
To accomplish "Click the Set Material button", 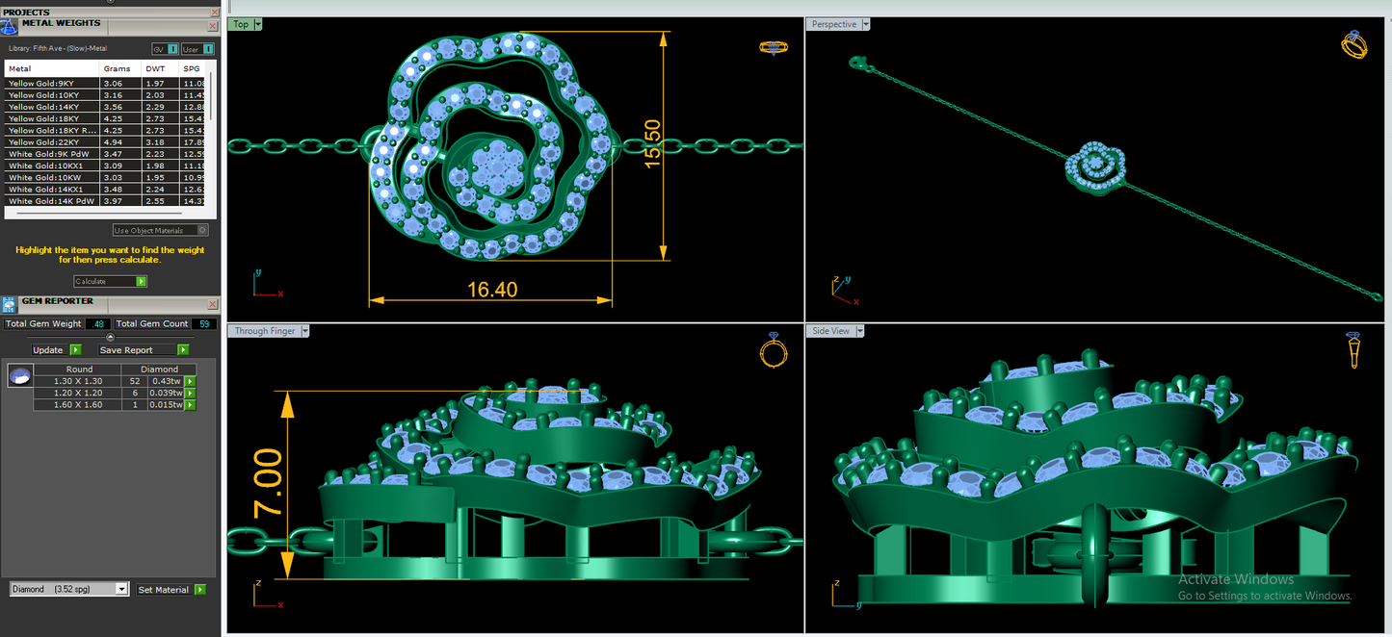I will click(165, 590).
